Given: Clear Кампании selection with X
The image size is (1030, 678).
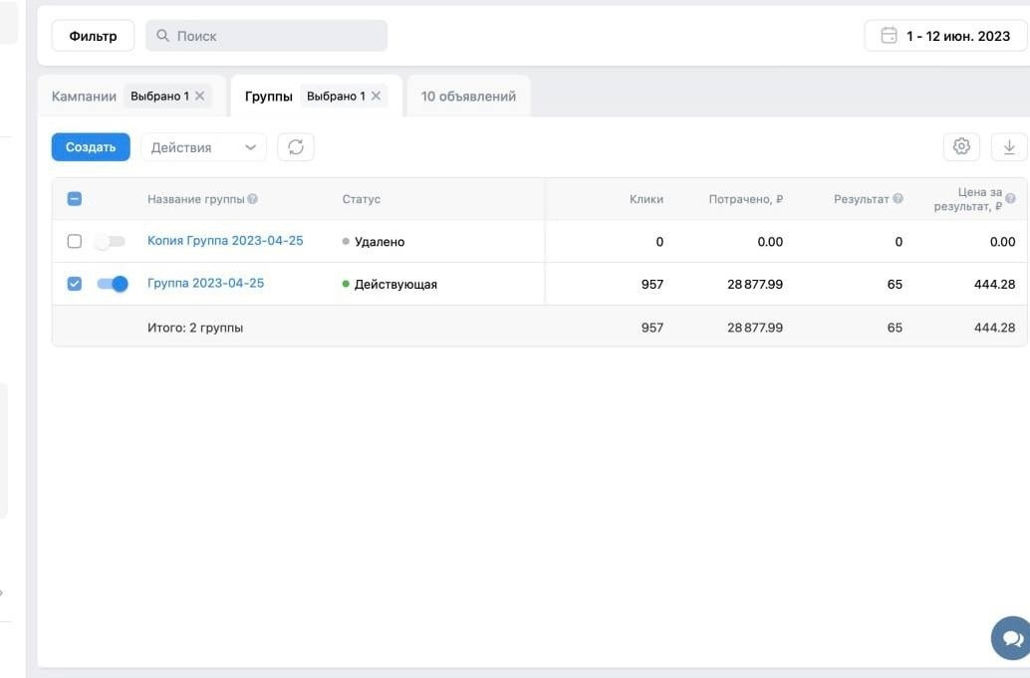Looking at the screenshot, I should coord(199,96).
